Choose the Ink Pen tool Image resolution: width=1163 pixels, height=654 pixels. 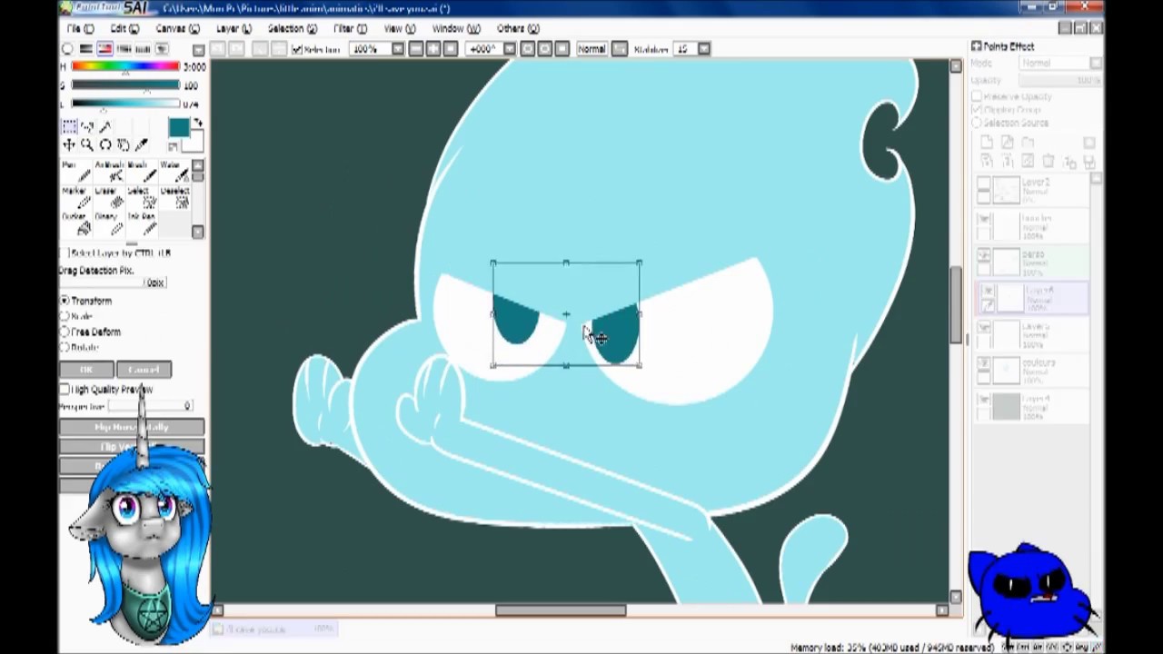(141, 223)
